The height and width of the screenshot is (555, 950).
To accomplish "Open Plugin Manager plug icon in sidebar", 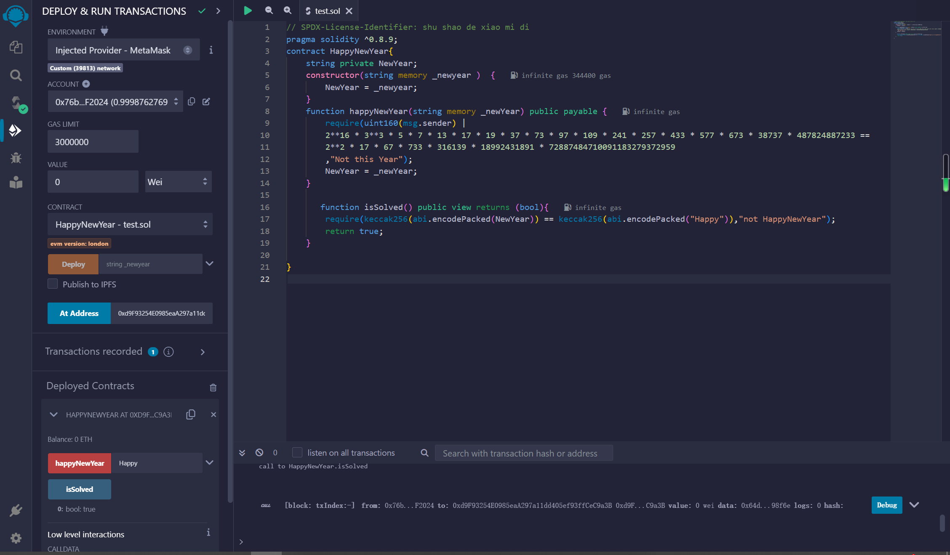I will click(16, 510).
